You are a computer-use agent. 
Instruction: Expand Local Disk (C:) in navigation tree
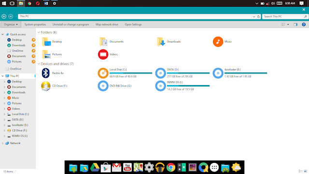click(4, 114)
